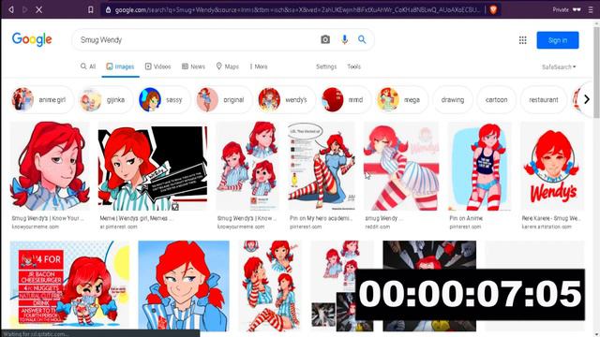Screen dimensions: 600x337
Task: Click the Meme | Wendys girl, Memes caption
Action: pyautogui.click(x=136, y=218)
